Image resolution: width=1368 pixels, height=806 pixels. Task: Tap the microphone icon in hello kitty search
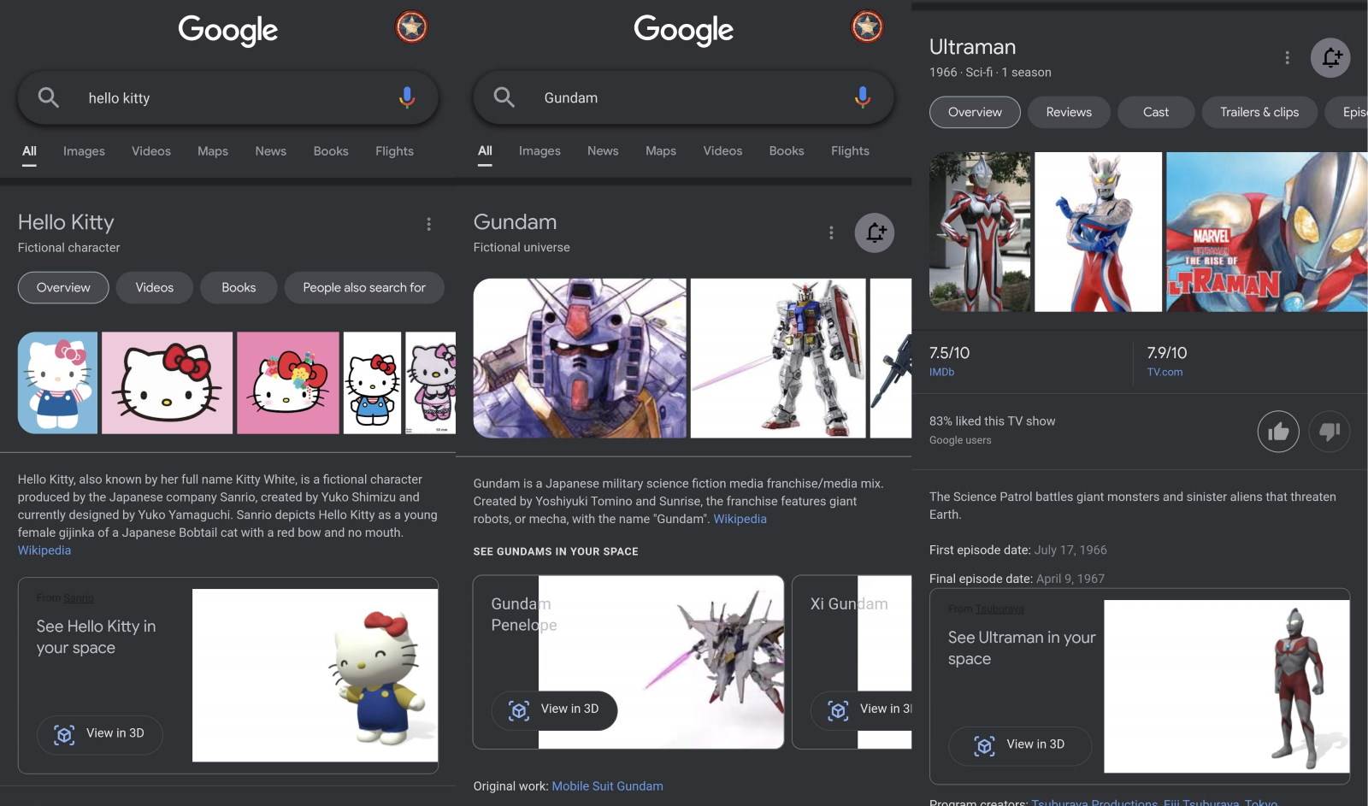coord(407,97)
